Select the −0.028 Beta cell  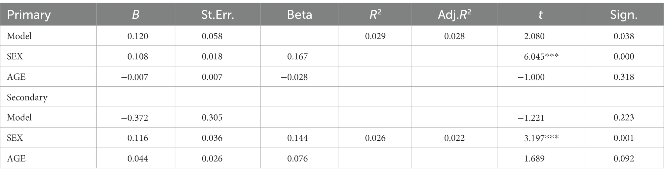coord(294,77)
